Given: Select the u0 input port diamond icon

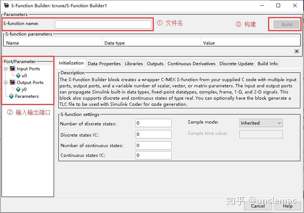Looking at the screenshot, I should 17,75.
